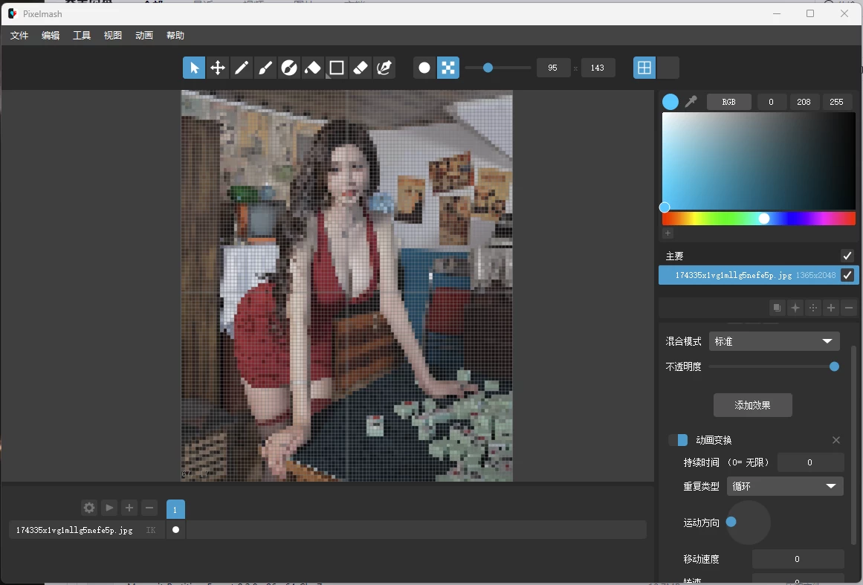Pick a color with the eyedropper
The height and width of the screenshot is (585, 863).
tap(691, 101)
